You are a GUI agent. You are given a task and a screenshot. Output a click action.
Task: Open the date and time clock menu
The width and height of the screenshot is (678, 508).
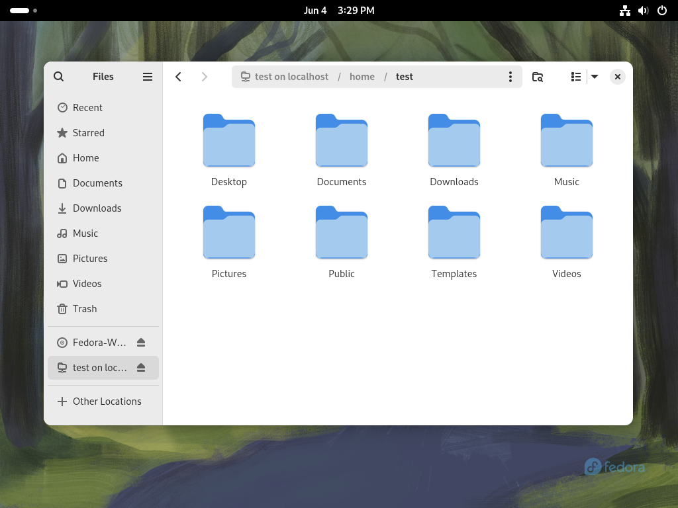[339, 11]
